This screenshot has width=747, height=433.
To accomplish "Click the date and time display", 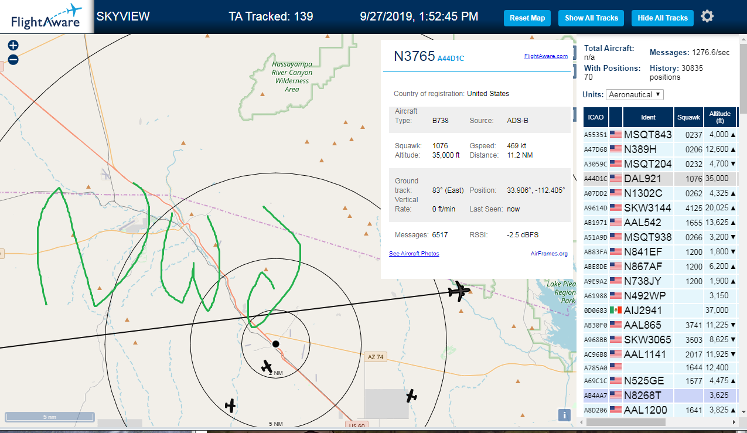I will point(419,16).
